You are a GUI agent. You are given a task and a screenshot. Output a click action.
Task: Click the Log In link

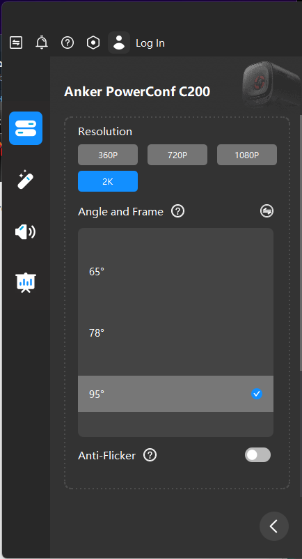tap(150, 43)
